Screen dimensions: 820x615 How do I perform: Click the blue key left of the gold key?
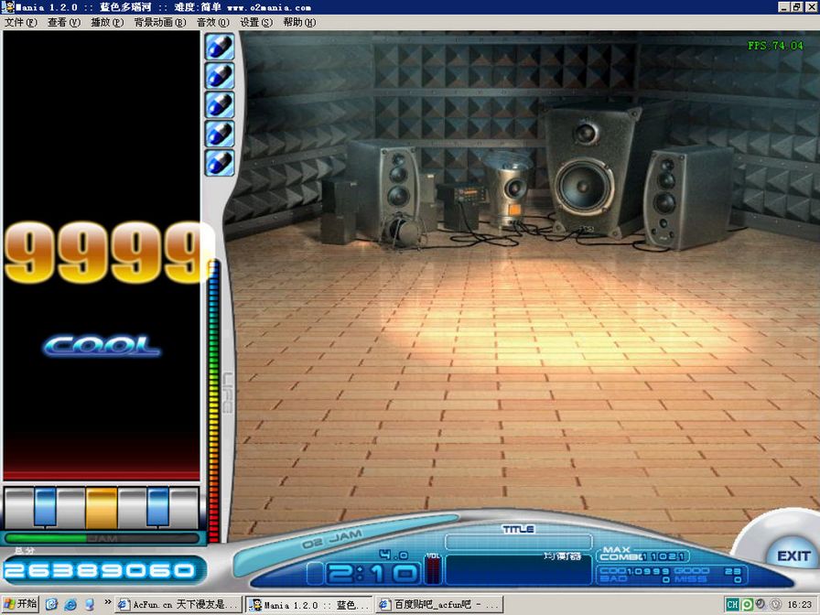point(46,507)
